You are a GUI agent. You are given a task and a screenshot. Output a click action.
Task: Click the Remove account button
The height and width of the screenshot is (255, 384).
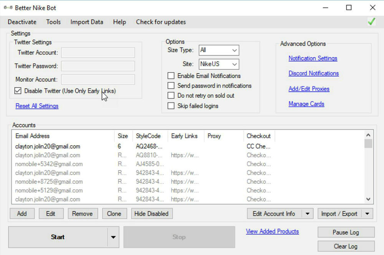point(83,214)
